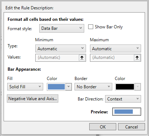Click the Maximum value range selector arrow icon
Viewport: 149px width, 136px height.
coord(137,58)
